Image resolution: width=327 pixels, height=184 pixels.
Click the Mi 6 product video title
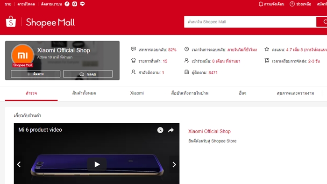click(x=40, y=130)
